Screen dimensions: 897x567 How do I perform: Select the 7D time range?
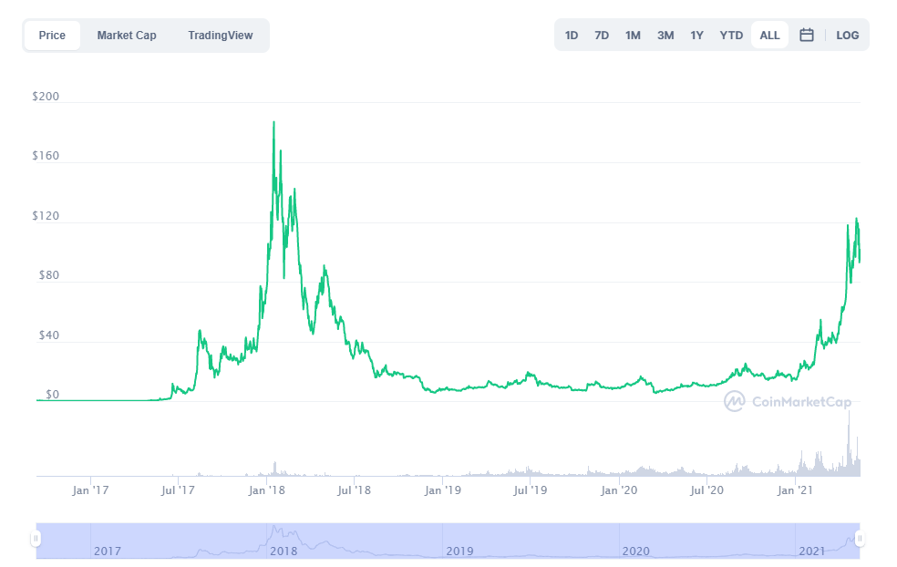602,35
